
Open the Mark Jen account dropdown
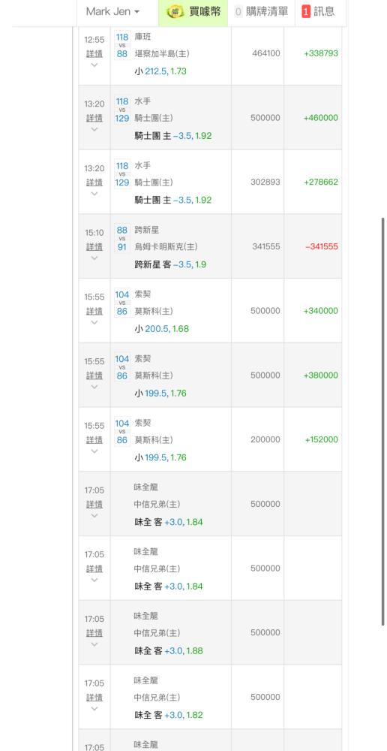pyautogui.click(x=113, y=11)
